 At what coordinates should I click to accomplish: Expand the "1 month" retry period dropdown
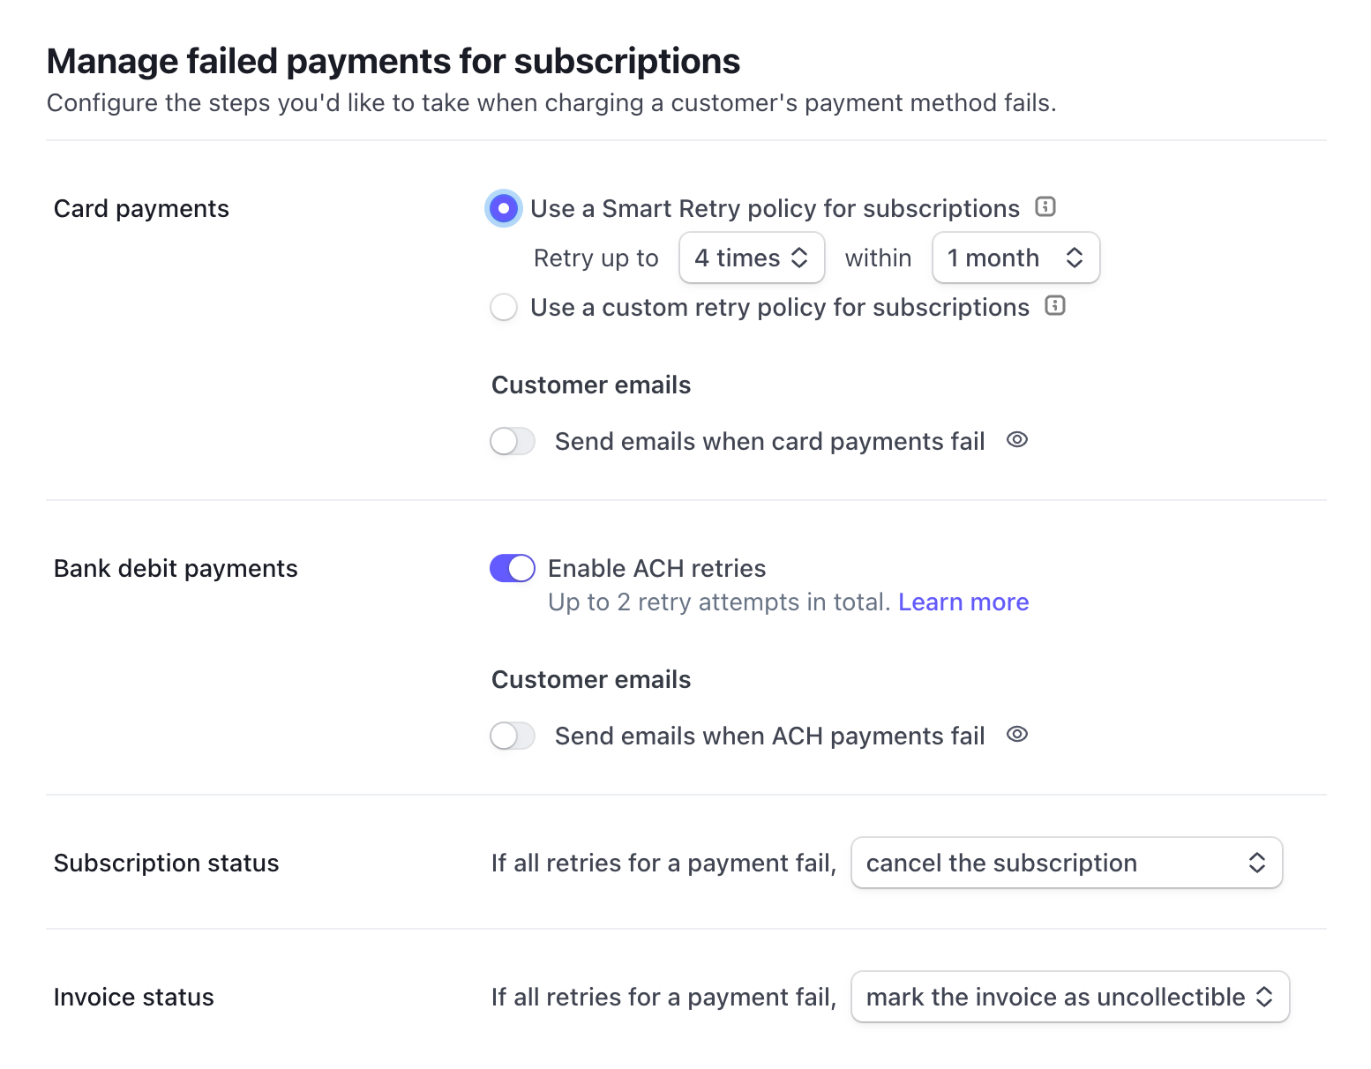(1015, 258)
